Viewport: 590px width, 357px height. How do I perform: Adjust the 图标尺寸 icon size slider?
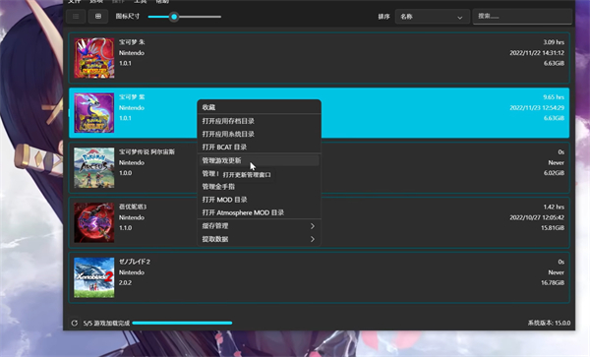(x=185, y=17)
